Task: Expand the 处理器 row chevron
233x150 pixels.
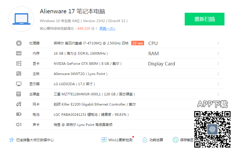Action: tap(218, 43)
